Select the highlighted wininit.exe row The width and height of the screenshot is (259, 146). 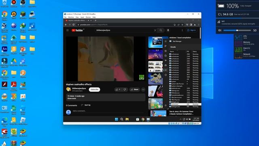point(185,104)
